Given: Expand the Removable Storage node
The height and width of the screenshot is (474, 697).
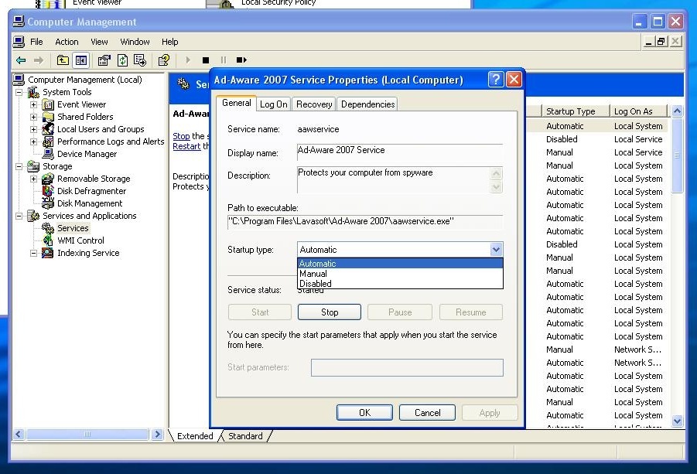Looking at the screenshot, I should click(x=34, y=179).
